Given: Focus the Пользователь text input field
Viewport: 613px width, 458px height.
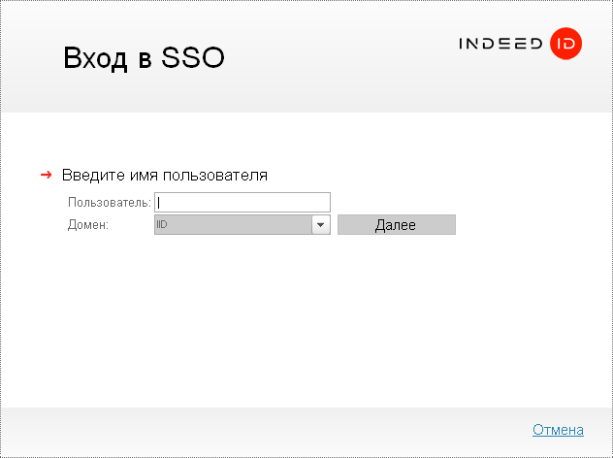Looking at the screenshot, I should tap(242, 202).
